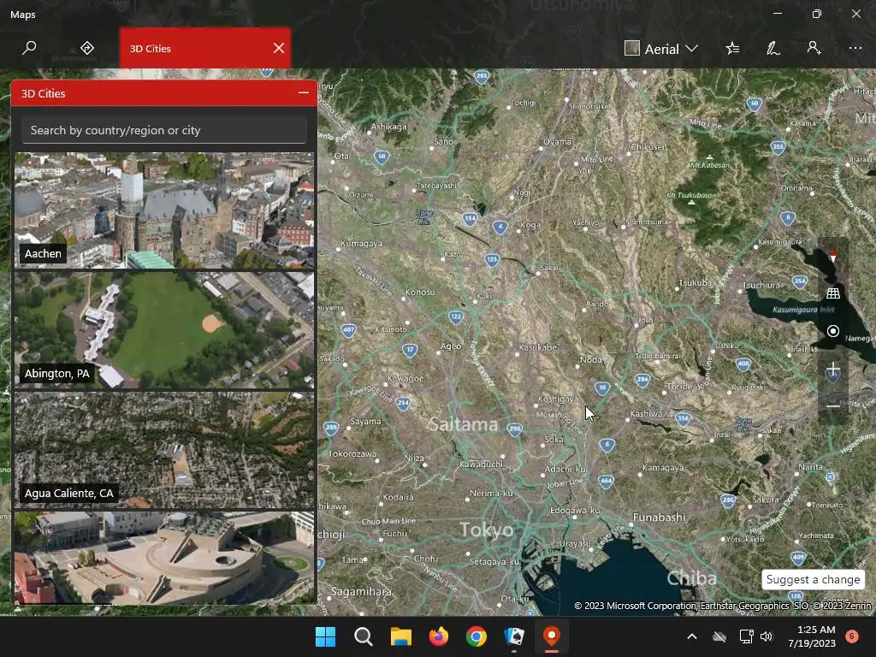Click the Sign in account icon

click(814, 48)
